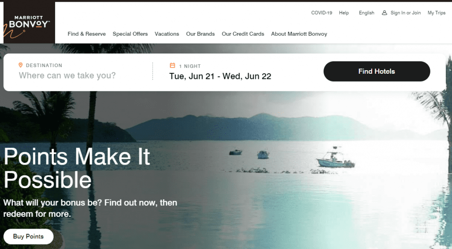Open Our Credit Cards navigation item
Viewport: 452px width, 249px height.
coord(243,34)
